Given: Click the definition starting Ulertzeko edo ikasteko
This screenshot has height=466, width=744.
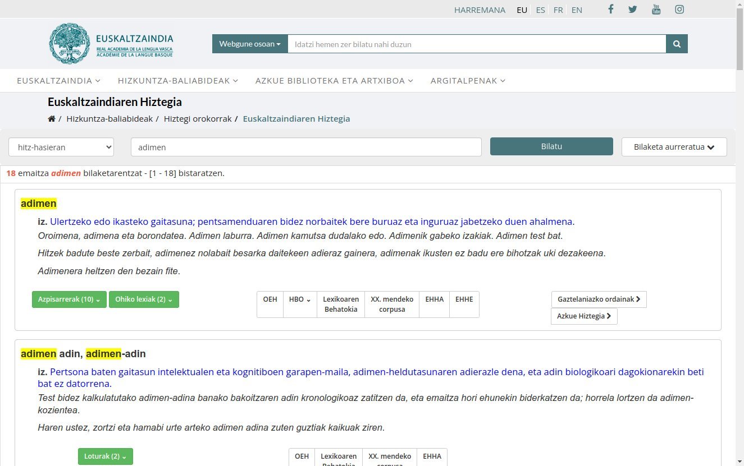Looking at the screenshot, I should pos(312,222).
